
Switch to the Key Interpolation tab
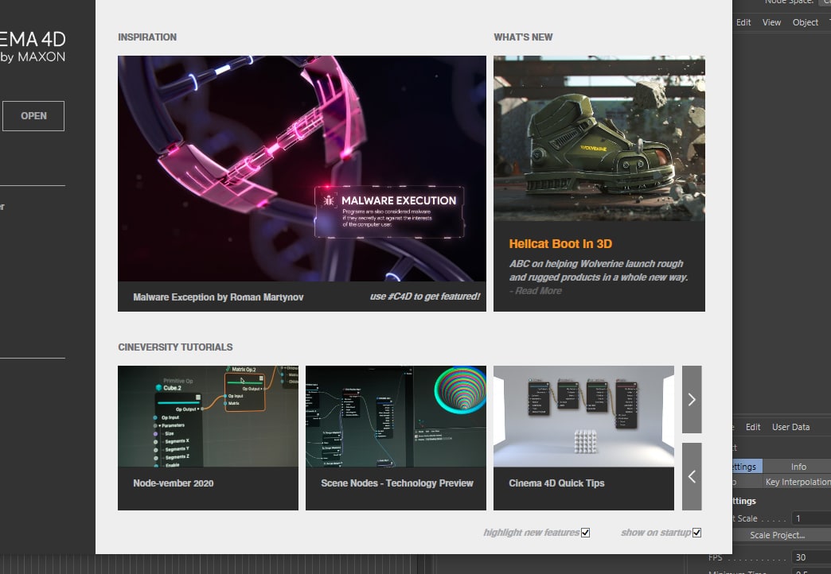coord(798,482)
